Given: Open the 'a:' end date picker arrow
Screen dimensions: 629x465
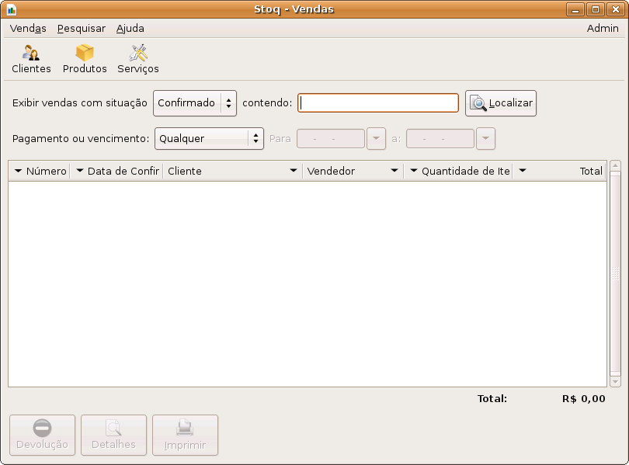Looking at the screenshot, I should click(x=485, y=138).
